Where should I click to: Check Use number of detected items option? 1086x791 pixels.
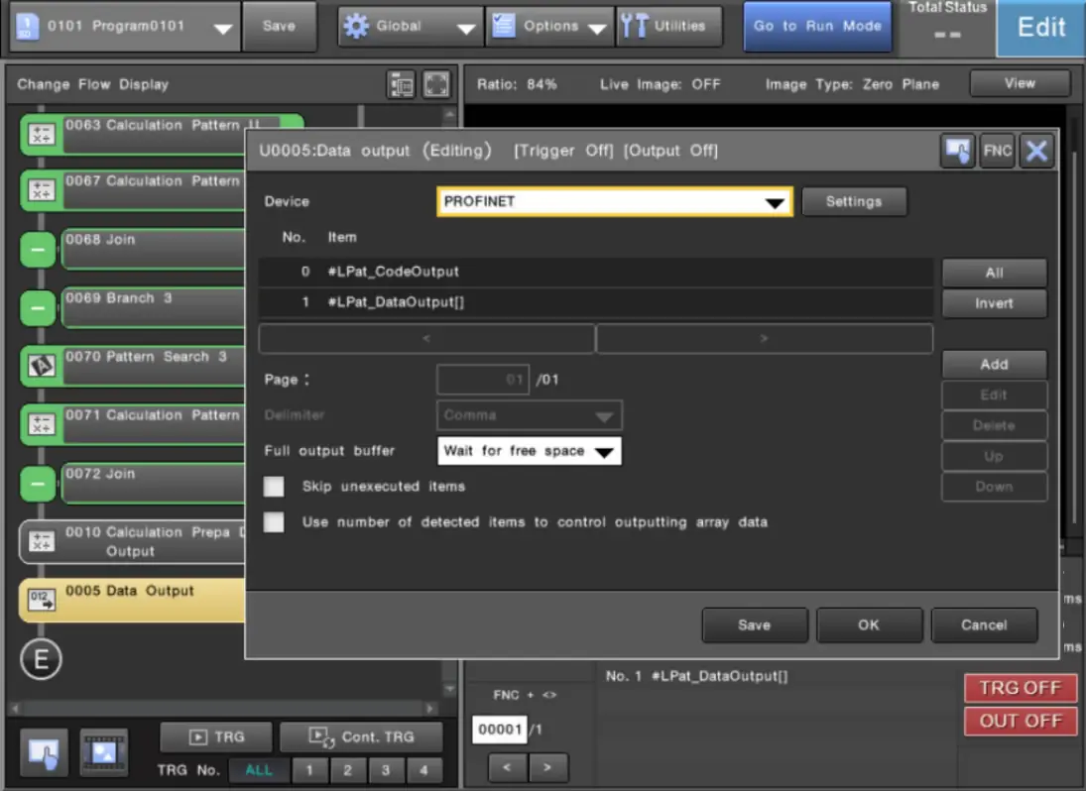274,521
